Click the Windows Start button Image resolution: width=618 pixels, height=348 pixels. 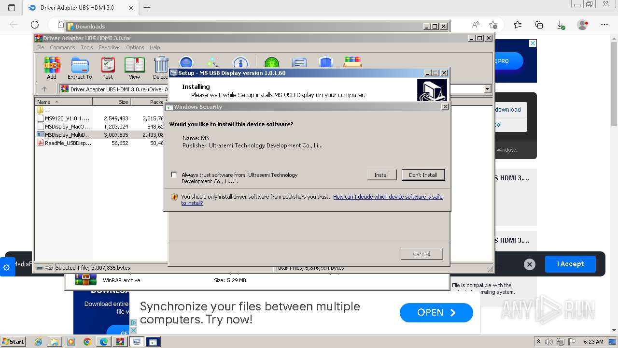coord(13,342)
